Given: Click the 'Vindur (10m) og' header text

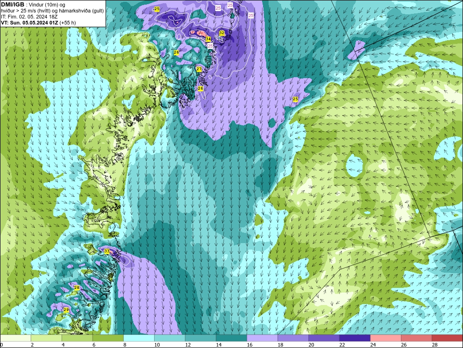Looking at the screenshot, I should pos(48,5).
